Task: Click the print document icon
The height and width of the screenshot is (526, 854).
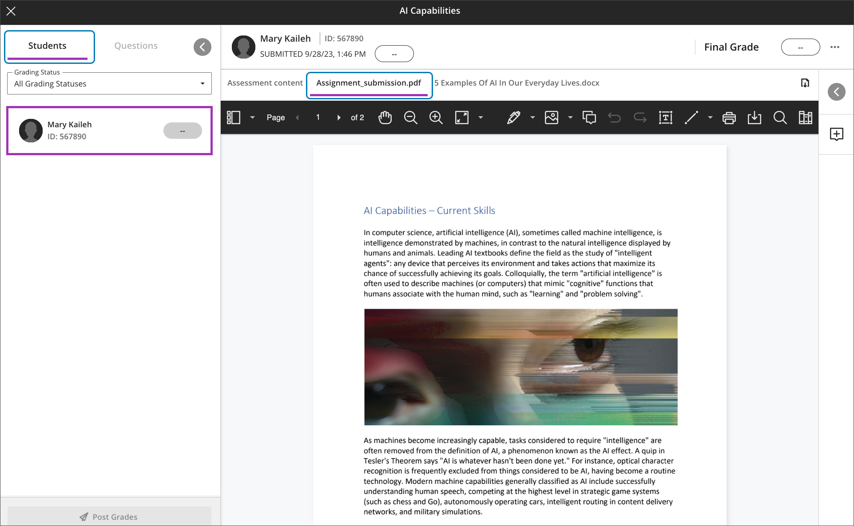Action: point(729,118)
